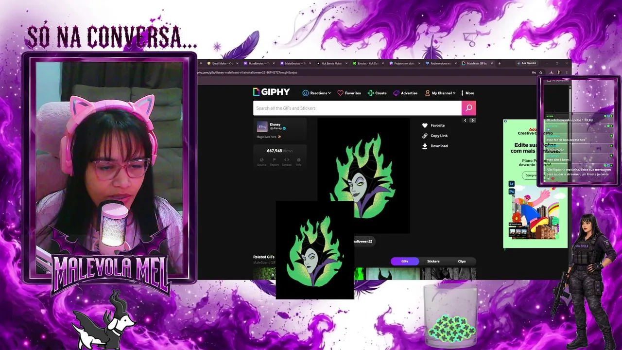Viewport: 622px width, 350px height.
Task: Click the browser address bar URL
Action: click(247, 72)
